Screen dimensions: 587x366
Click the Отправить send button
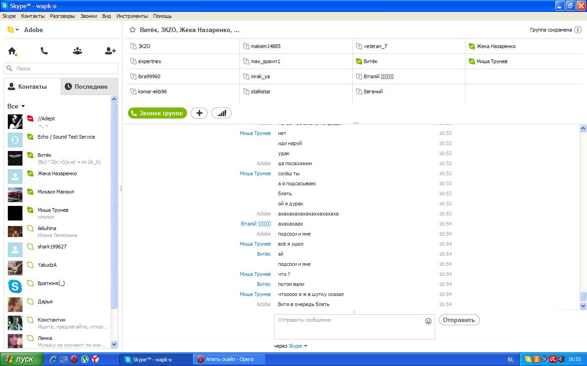[459, 320]
